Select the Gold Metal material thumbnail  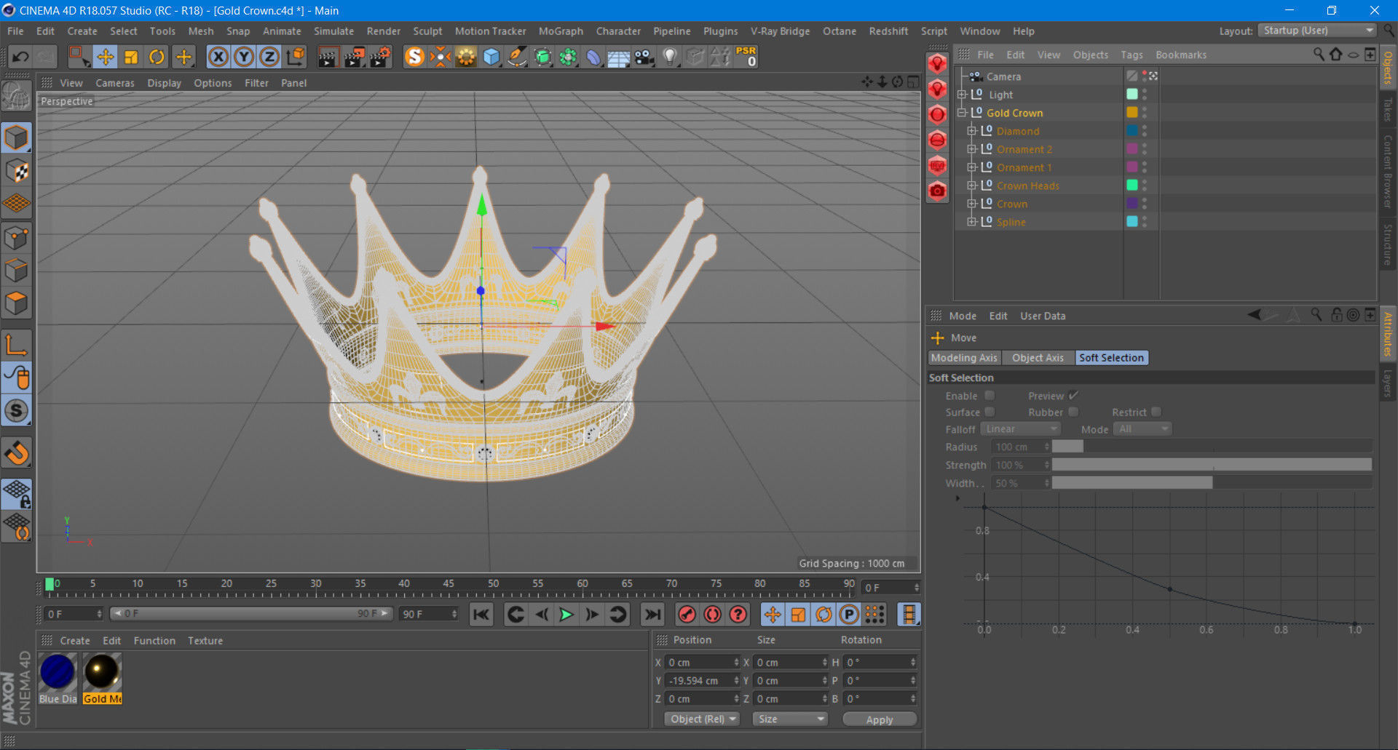(102, 678)
